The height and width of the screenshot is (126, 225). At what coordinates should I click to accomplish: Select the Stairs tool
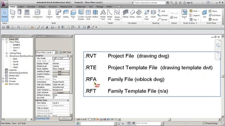coord(139,14)
